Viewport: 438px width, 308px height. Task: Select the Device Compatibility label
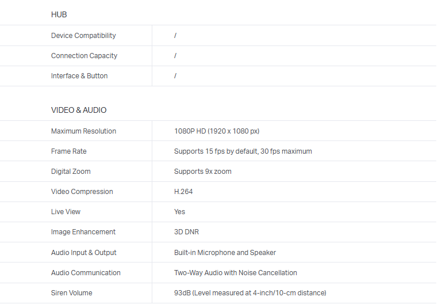pyautogui.click(x=83, y=36)
